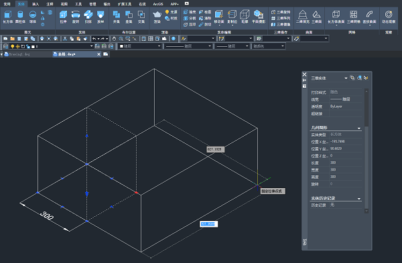Viewport: 402px width, 263px height.
Task: Open the 平面摄影 flatshot tool
Action: tap(259, 17)
